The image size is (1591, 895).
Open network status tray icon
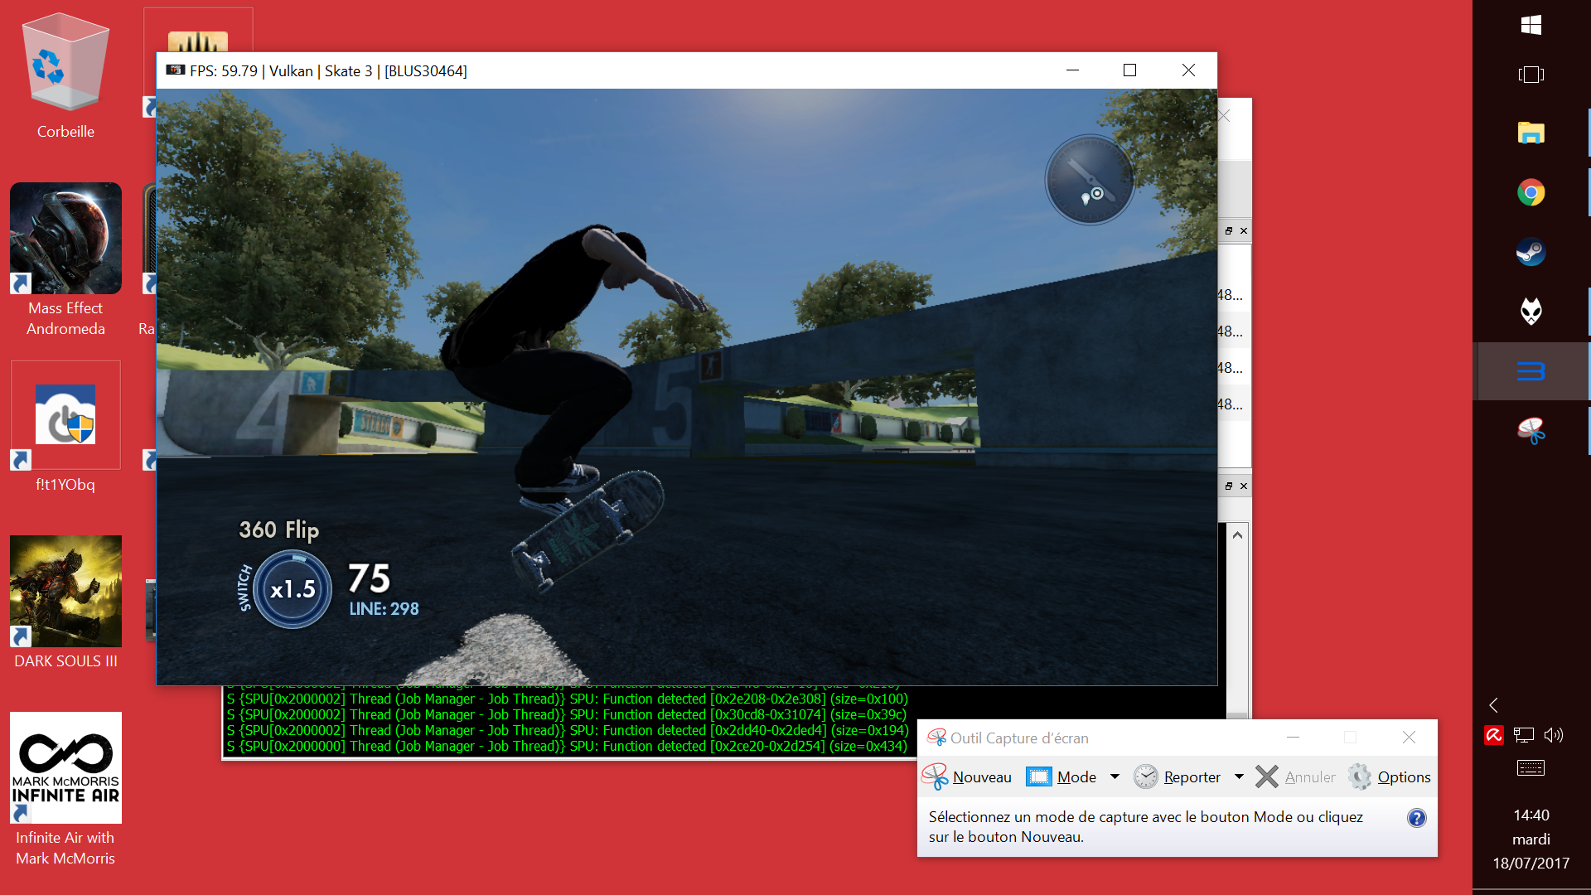click(1523, 735)
